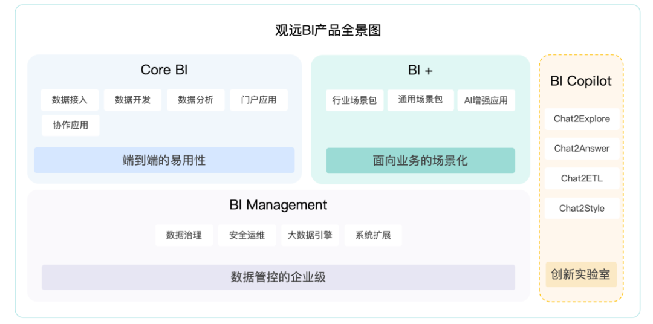
Task: Select the 系统扩展 box
Action: pos(373,235)
